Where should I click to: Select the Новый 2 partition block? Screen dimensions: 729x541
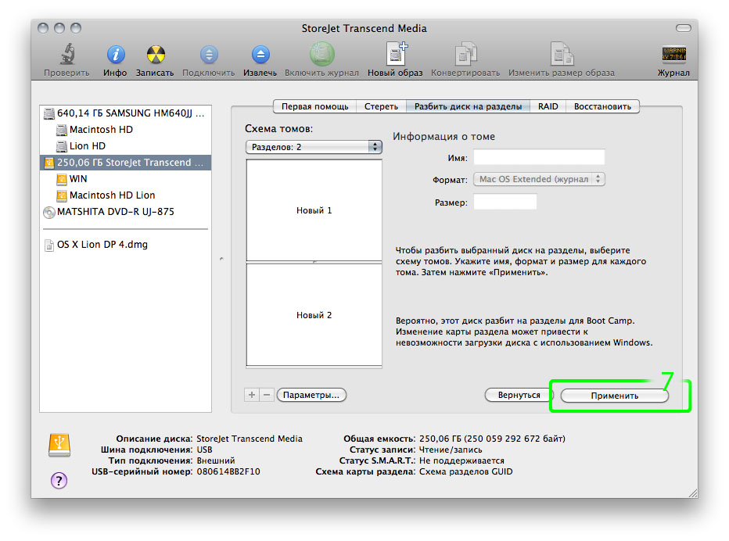tap(314, 315)
